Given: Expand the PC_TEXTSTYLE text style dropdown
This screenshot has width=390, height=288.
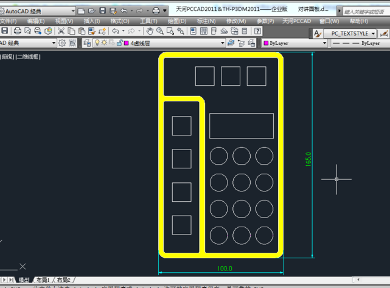Looking at the screenshot, I should [372, 33].
